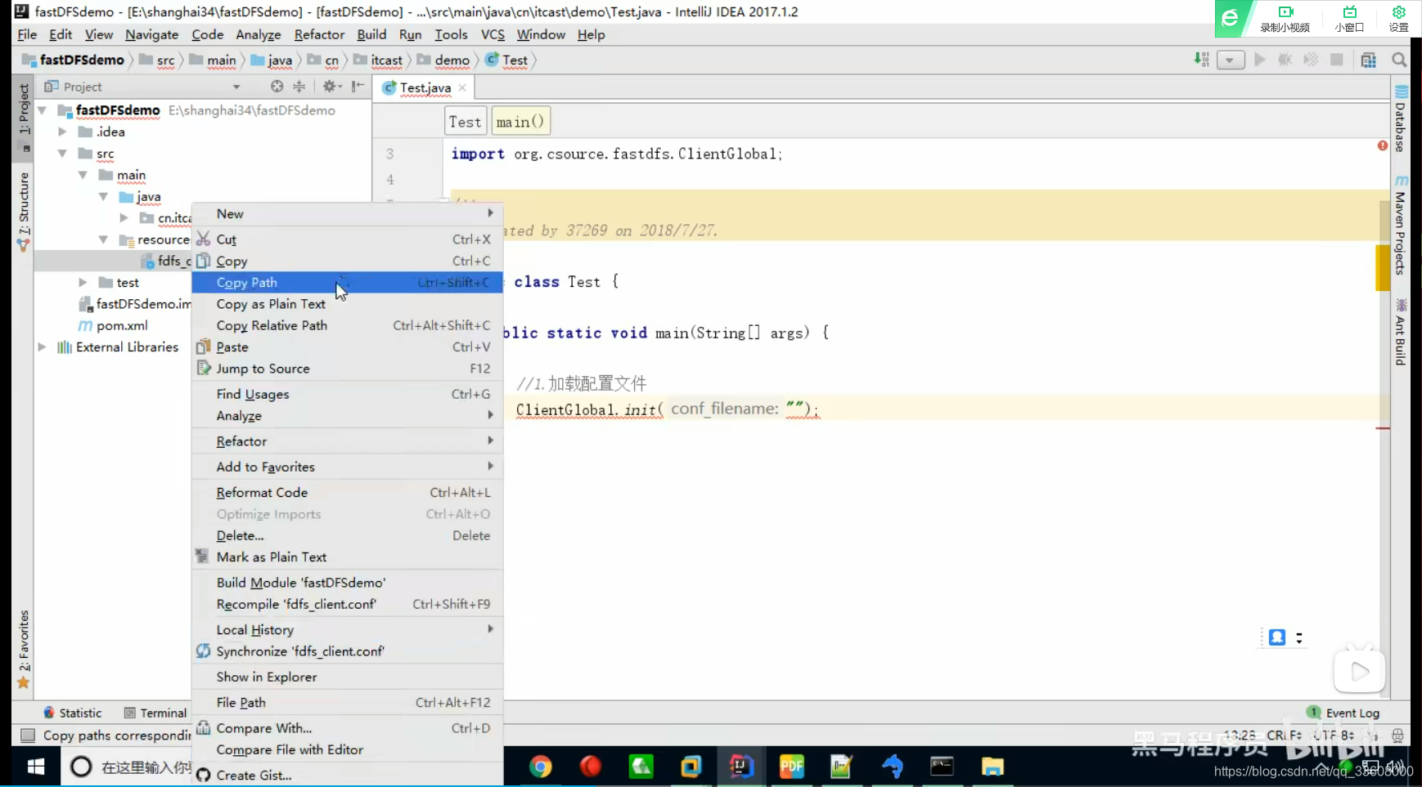Click the error indicator in the editor's top-right corner
The width and height of the screenshot is (1422, 787).
[x=1383, y=145]
